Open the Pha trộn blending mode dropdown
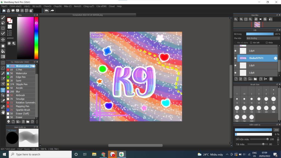The width and height of the screenshot is (281, 158). click(263, 38)
